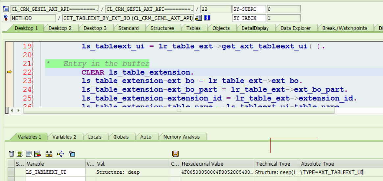The image size is (383, 181).
Task: Click the right scroll arrow of the code editor
Action: 18,110
